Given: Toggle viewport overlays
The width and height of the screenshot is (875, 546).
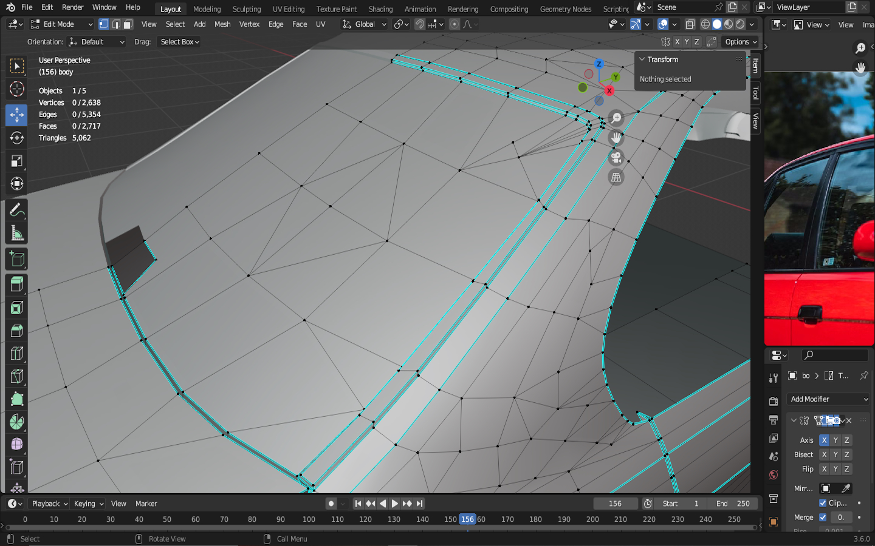Looking at the screenshot, I should coord(663,24).
